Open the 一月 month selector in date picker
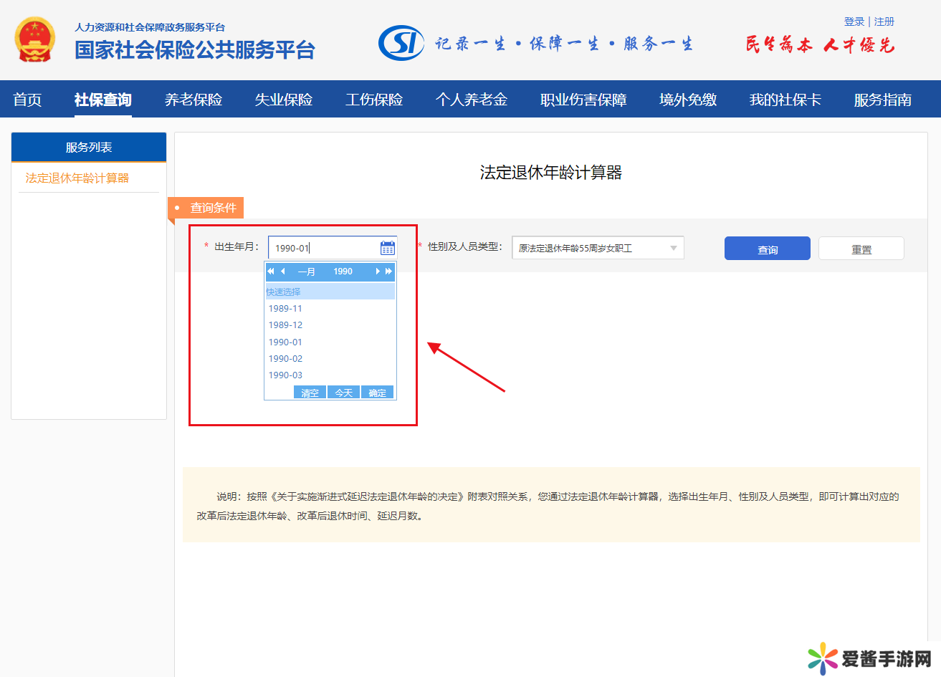The image size is (941, 677). coord(306,272)
